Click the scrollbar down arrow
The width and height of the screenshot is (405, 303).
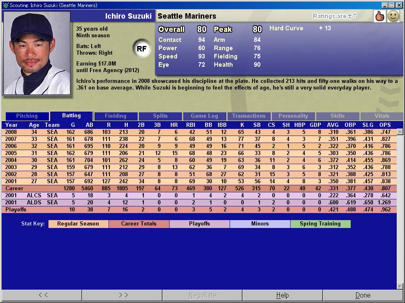coord(400,286)
